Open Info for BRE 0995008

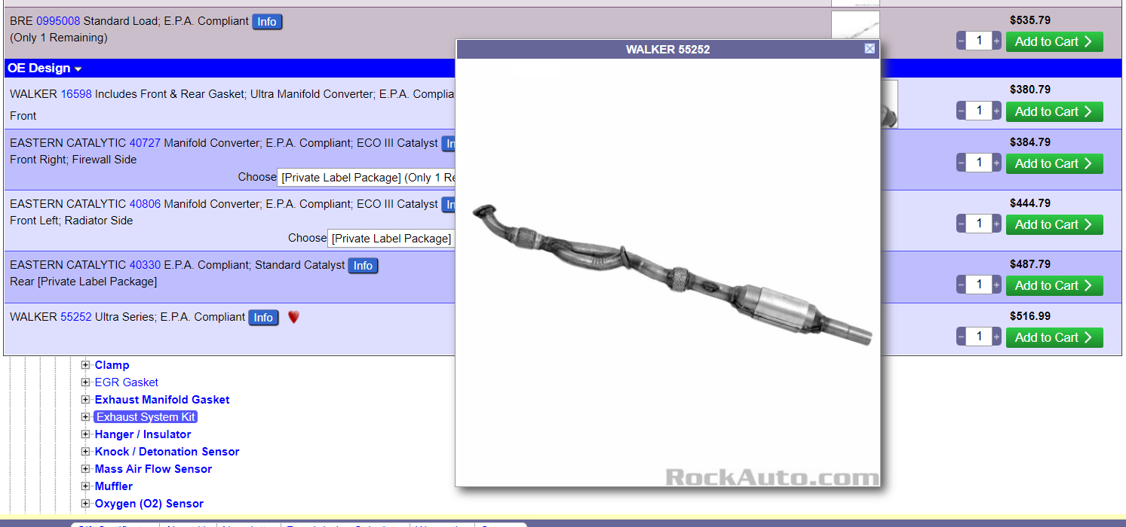point(267,22)
